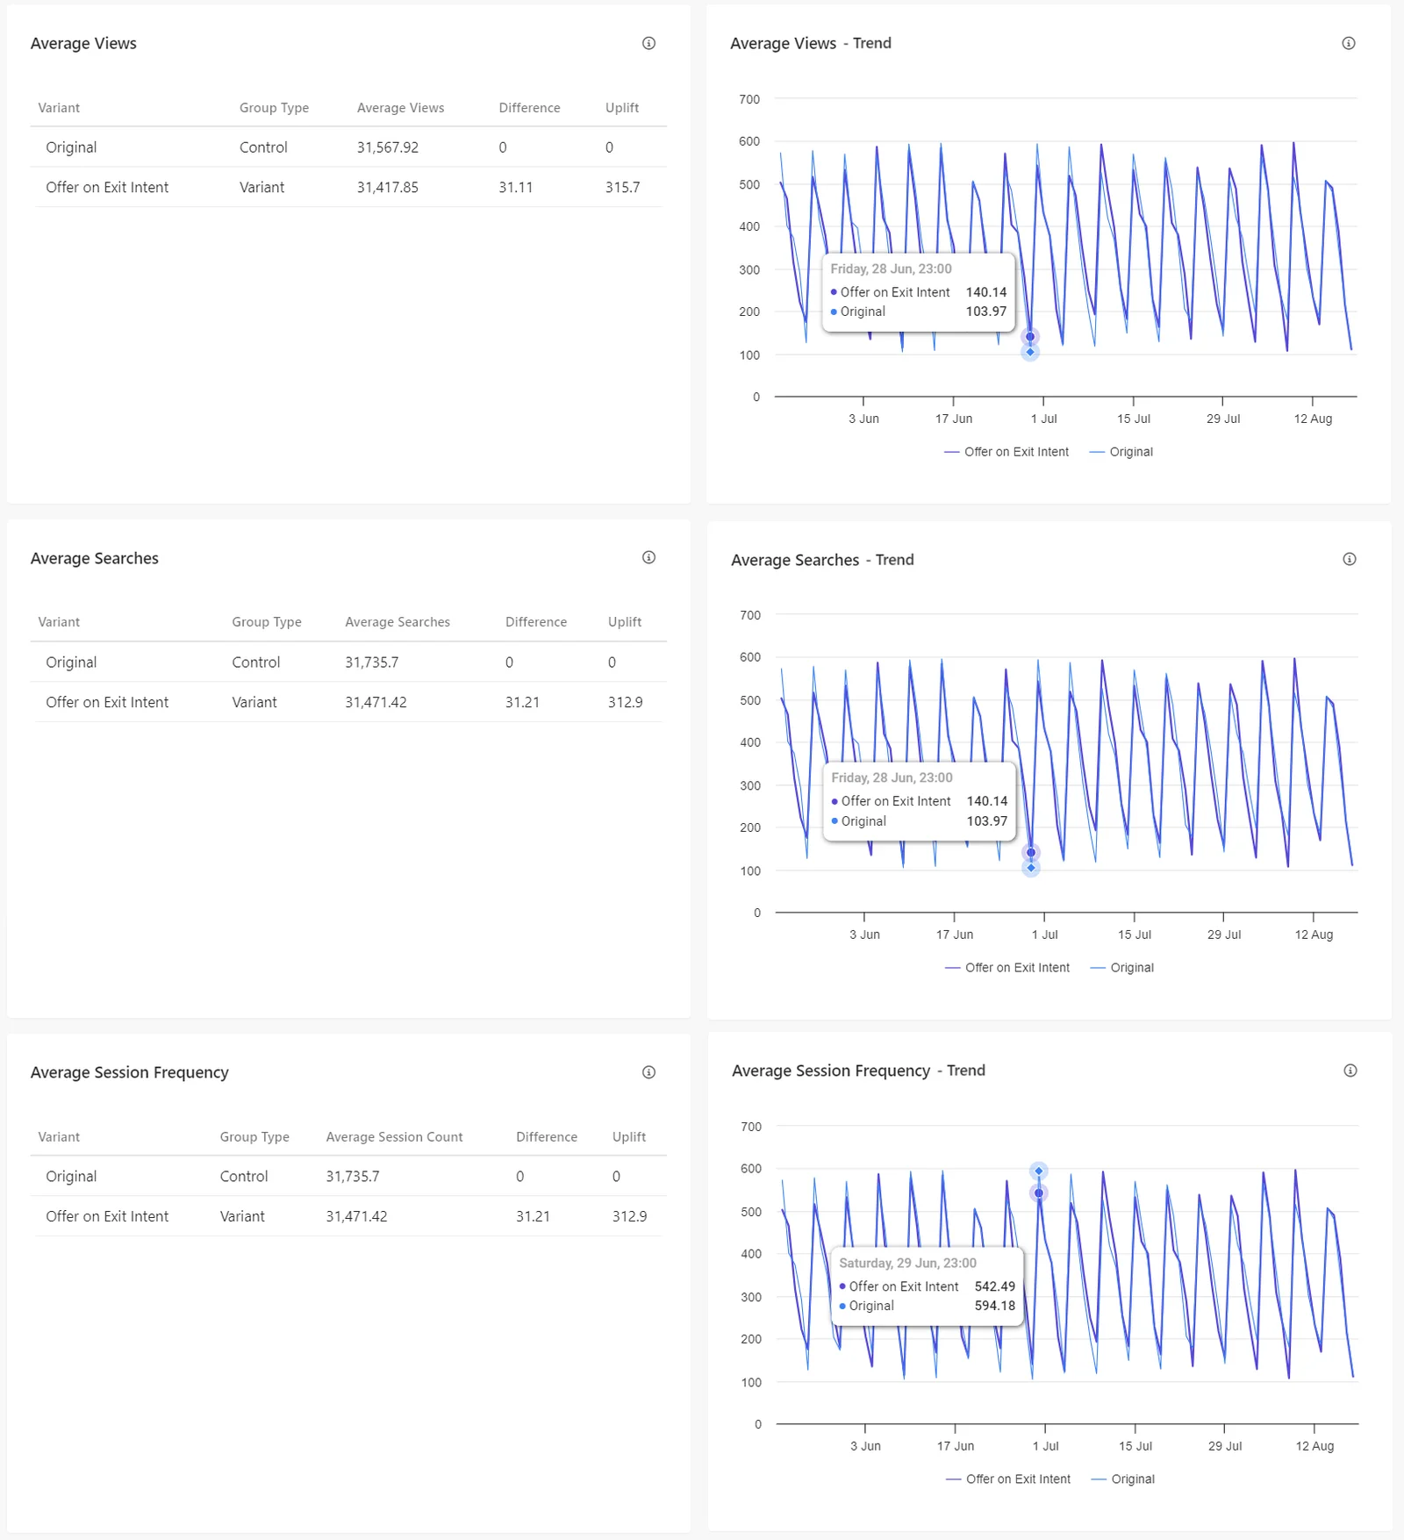Screen dimensions: 1404x1540
Task: Click Offer on Exit Intent point in Searches Trend
Action: coord(1031,853)
